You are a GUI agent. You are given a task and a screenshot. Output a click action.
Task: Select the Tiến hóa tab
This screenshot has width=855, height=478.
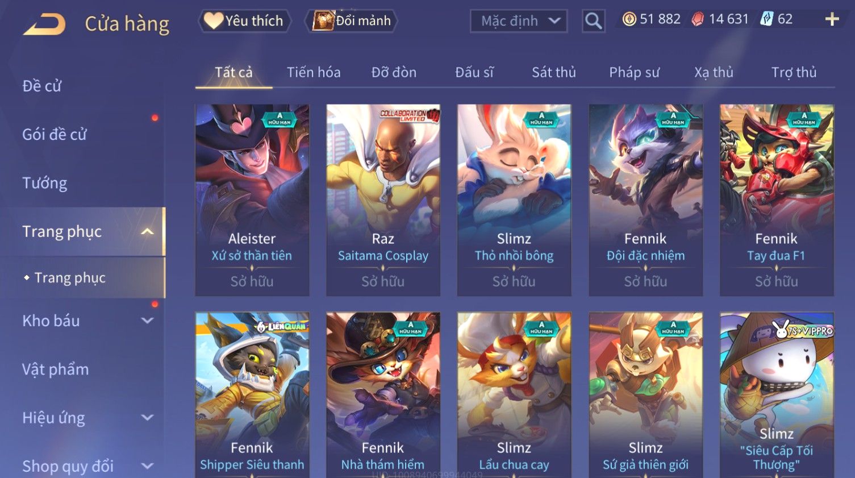coord(314,72)
